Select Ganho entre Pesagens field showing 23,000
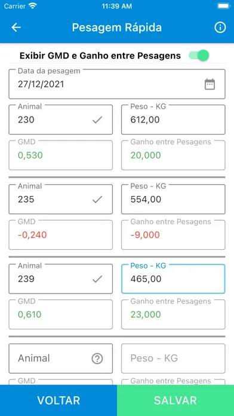234x416 pixels. 173,314
